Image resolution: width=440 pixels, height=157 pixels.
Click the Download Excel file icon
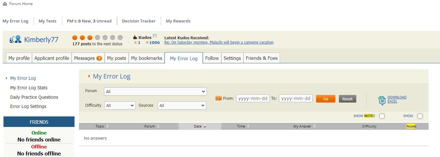pos(382,100)
